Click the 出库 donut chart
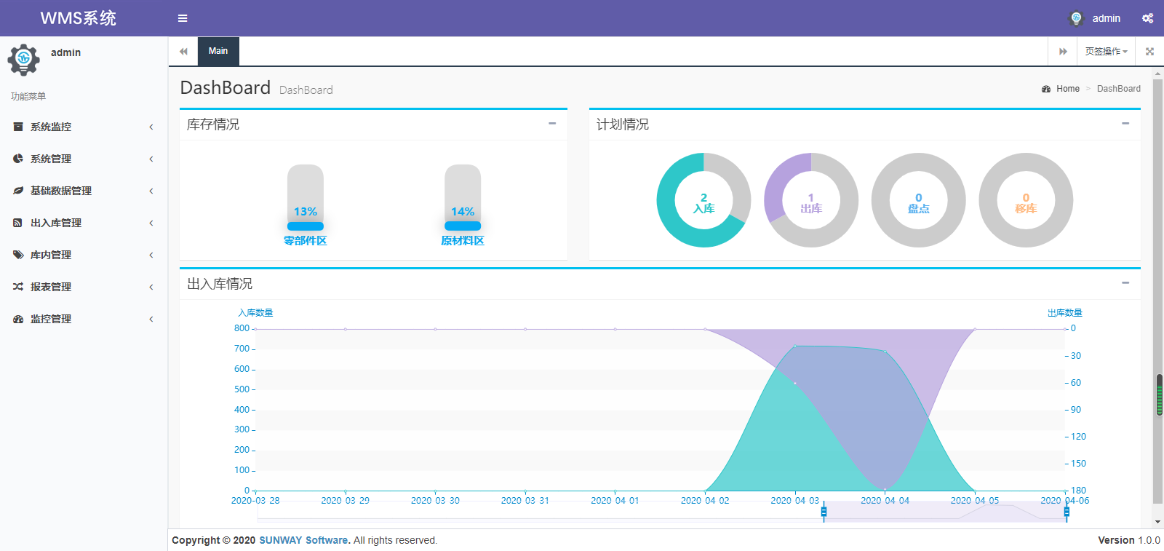Screen dimensions: 1164x551 [811, 200]
